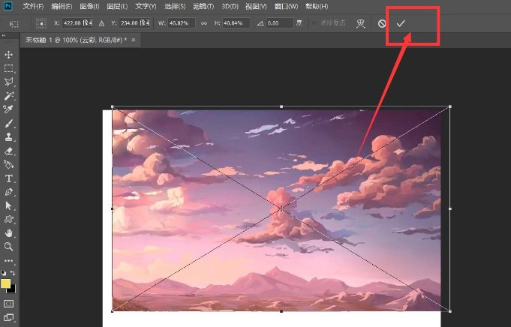This screenshot has width=511, height=327.
Task: Select the Rectangular Marquee tool
Action: coord(8,68)
